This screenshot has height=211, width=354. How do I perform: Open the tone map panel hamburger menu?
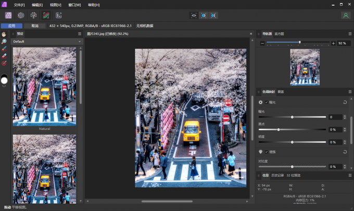pos(350,92)
